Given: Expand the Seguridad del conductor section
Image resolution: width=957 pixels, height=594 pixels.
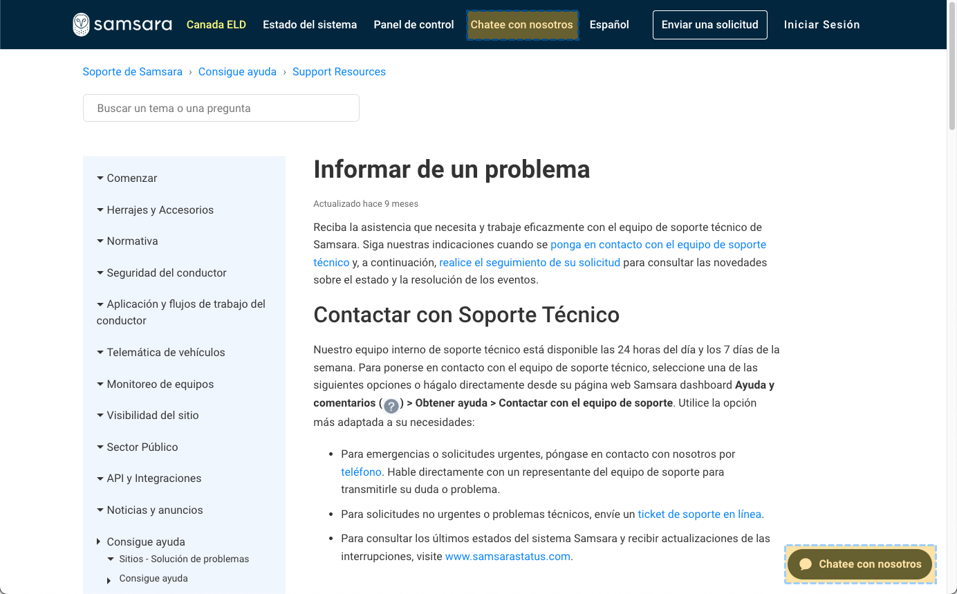Looking at the screenshot, I should (x=161, y=272).
